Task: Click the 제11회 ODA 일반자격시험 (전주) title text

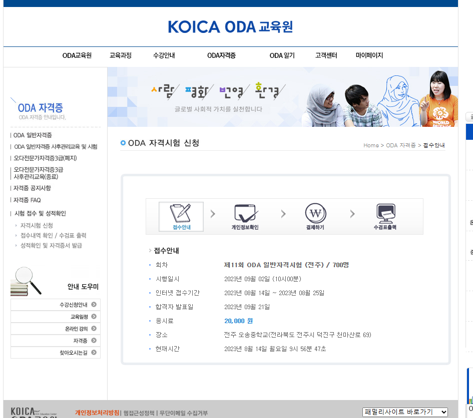Action: click(x=286, y=265)
